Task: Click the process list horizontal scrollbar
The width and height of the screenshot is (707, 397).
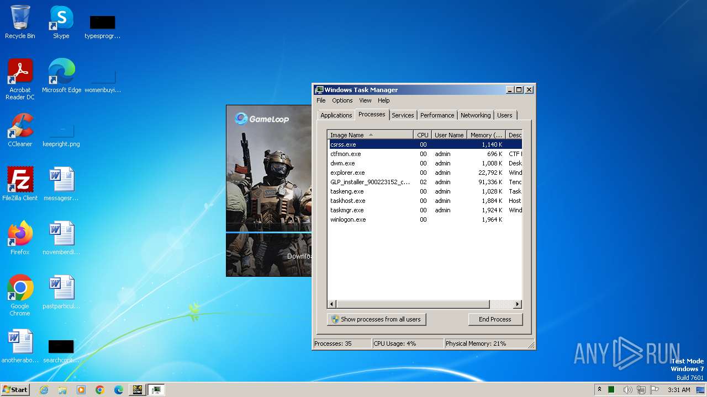Action: [x=425, y=304]
